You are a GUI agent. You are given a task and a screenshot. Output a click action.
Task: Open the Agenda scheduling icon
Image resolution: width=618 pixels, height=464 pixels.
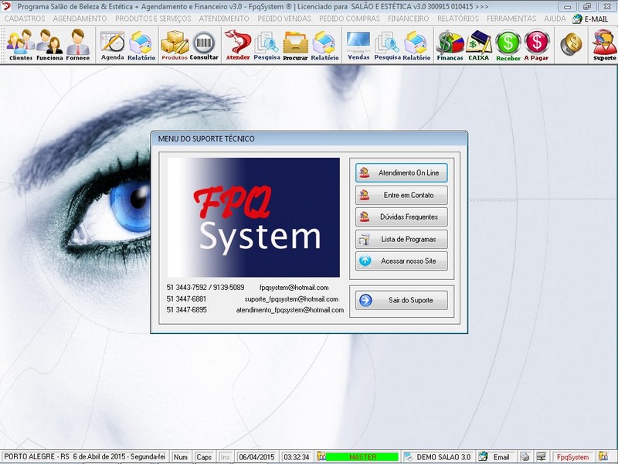112,45
